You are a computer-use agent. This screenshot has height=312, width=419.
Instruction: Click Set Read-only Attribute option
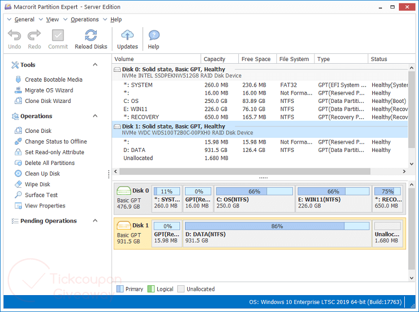click(54, 152)
